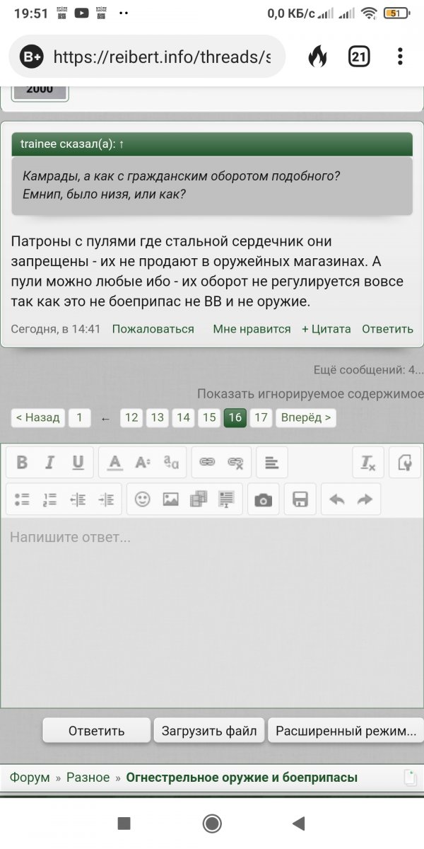Open the font size dropdown
The height and width of the screenshot is (849, 424).
143,463
